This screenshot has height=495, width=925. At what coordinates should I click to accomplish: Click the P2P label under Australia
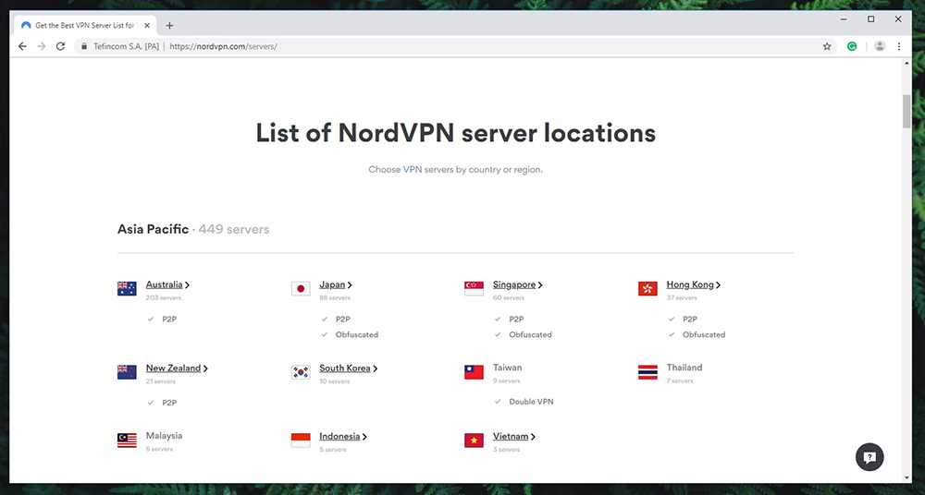tap(169, 319)
